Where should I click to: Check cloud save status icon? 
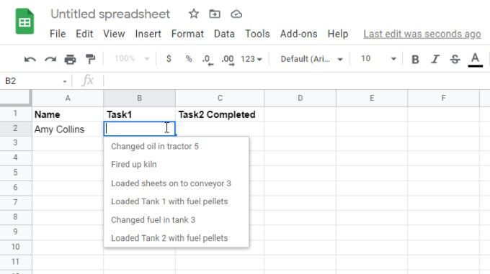pyautogui.click(x=236, y=14)
